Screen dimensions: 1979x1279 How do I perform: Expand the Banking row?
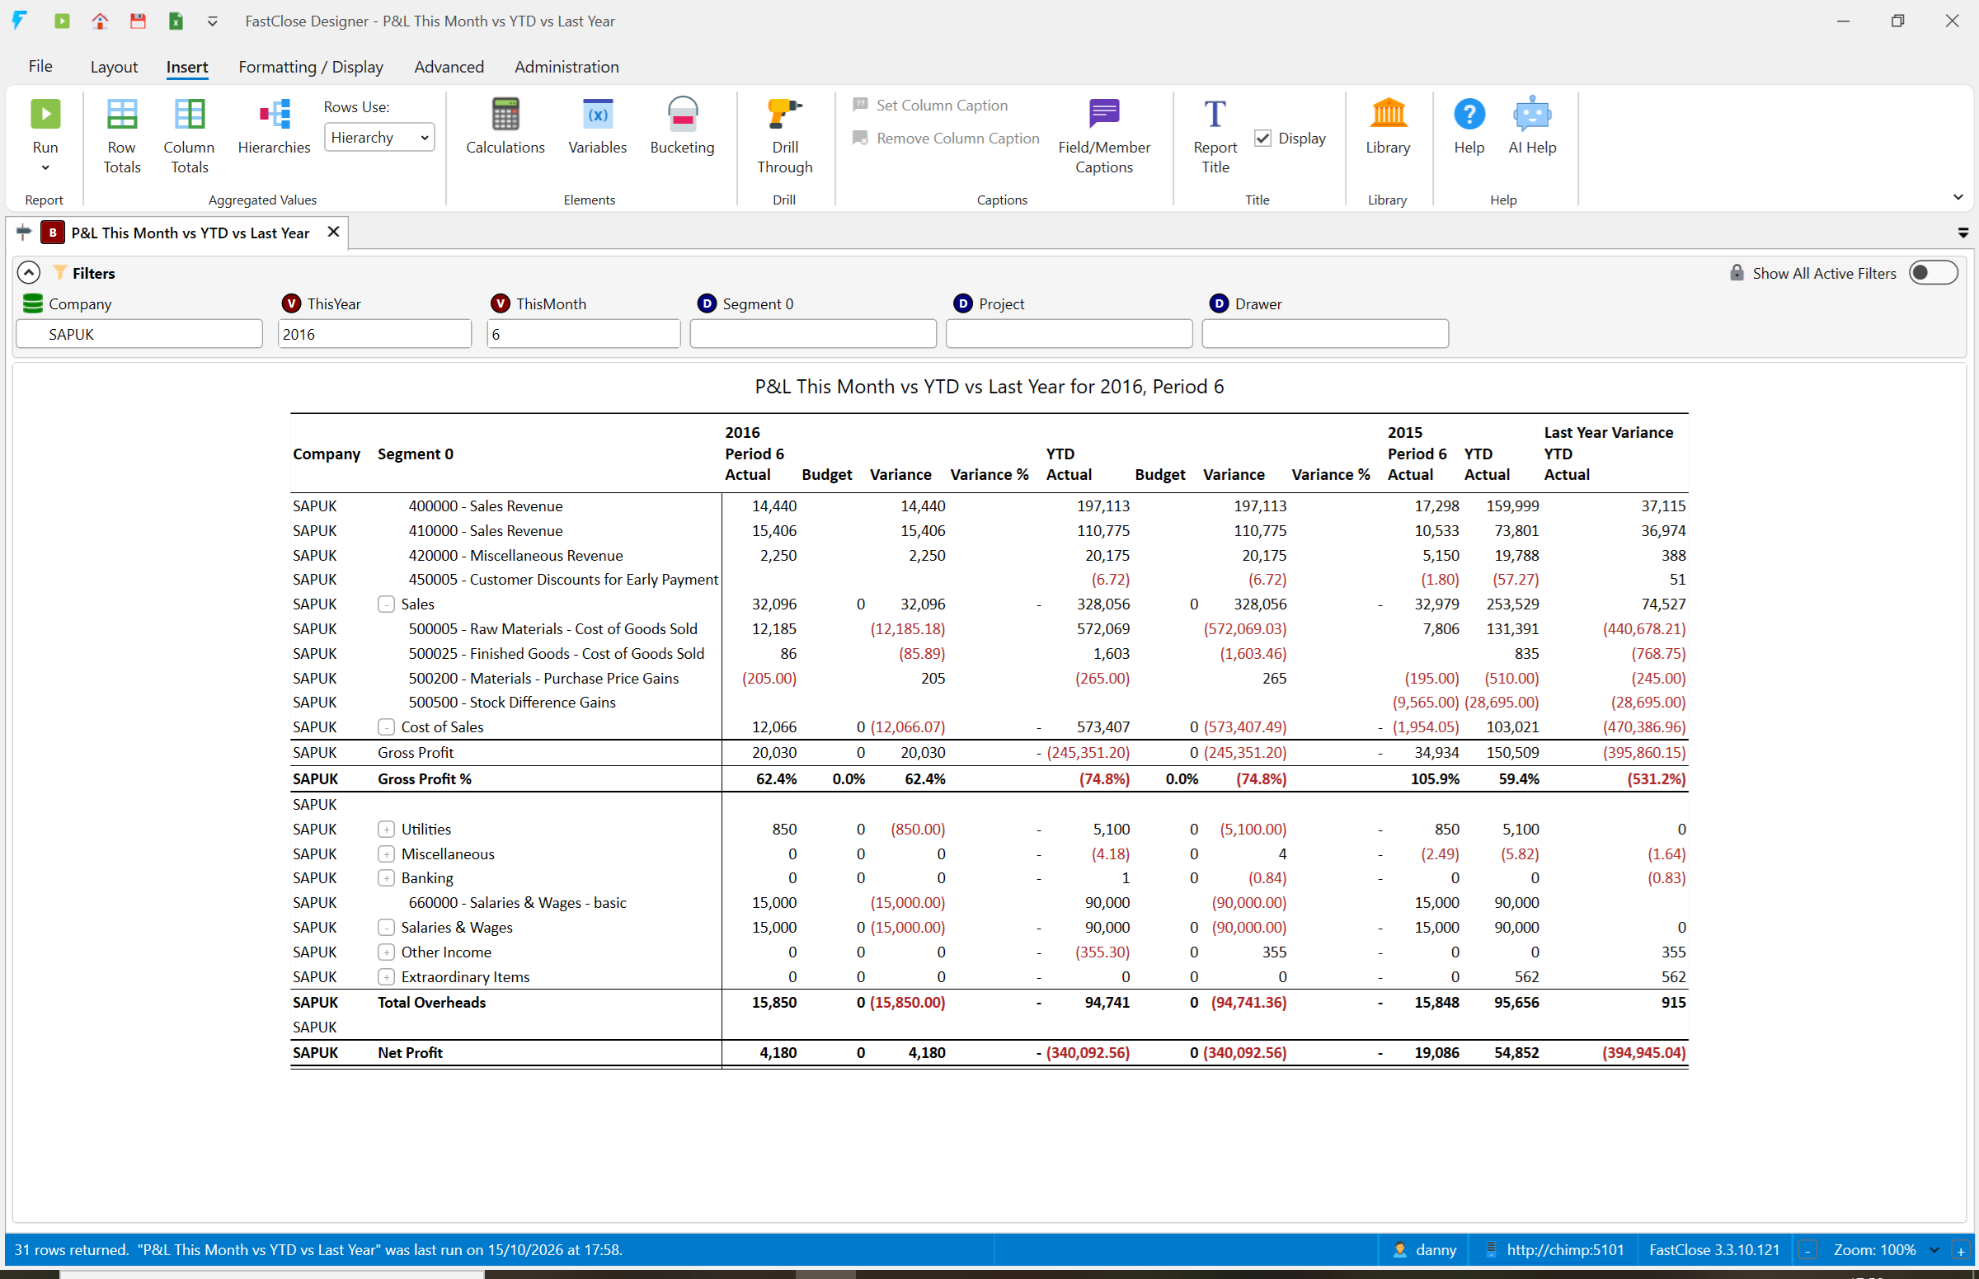386,878
